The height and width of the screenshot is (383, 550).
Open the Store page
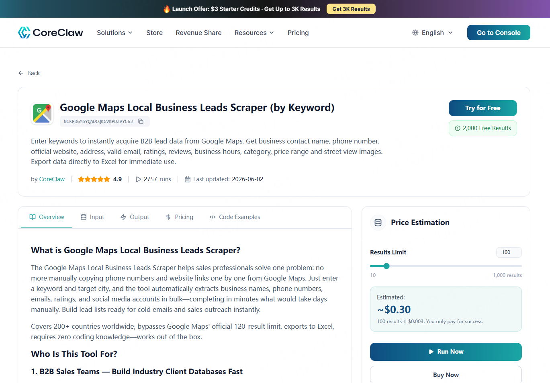(155, 33)
